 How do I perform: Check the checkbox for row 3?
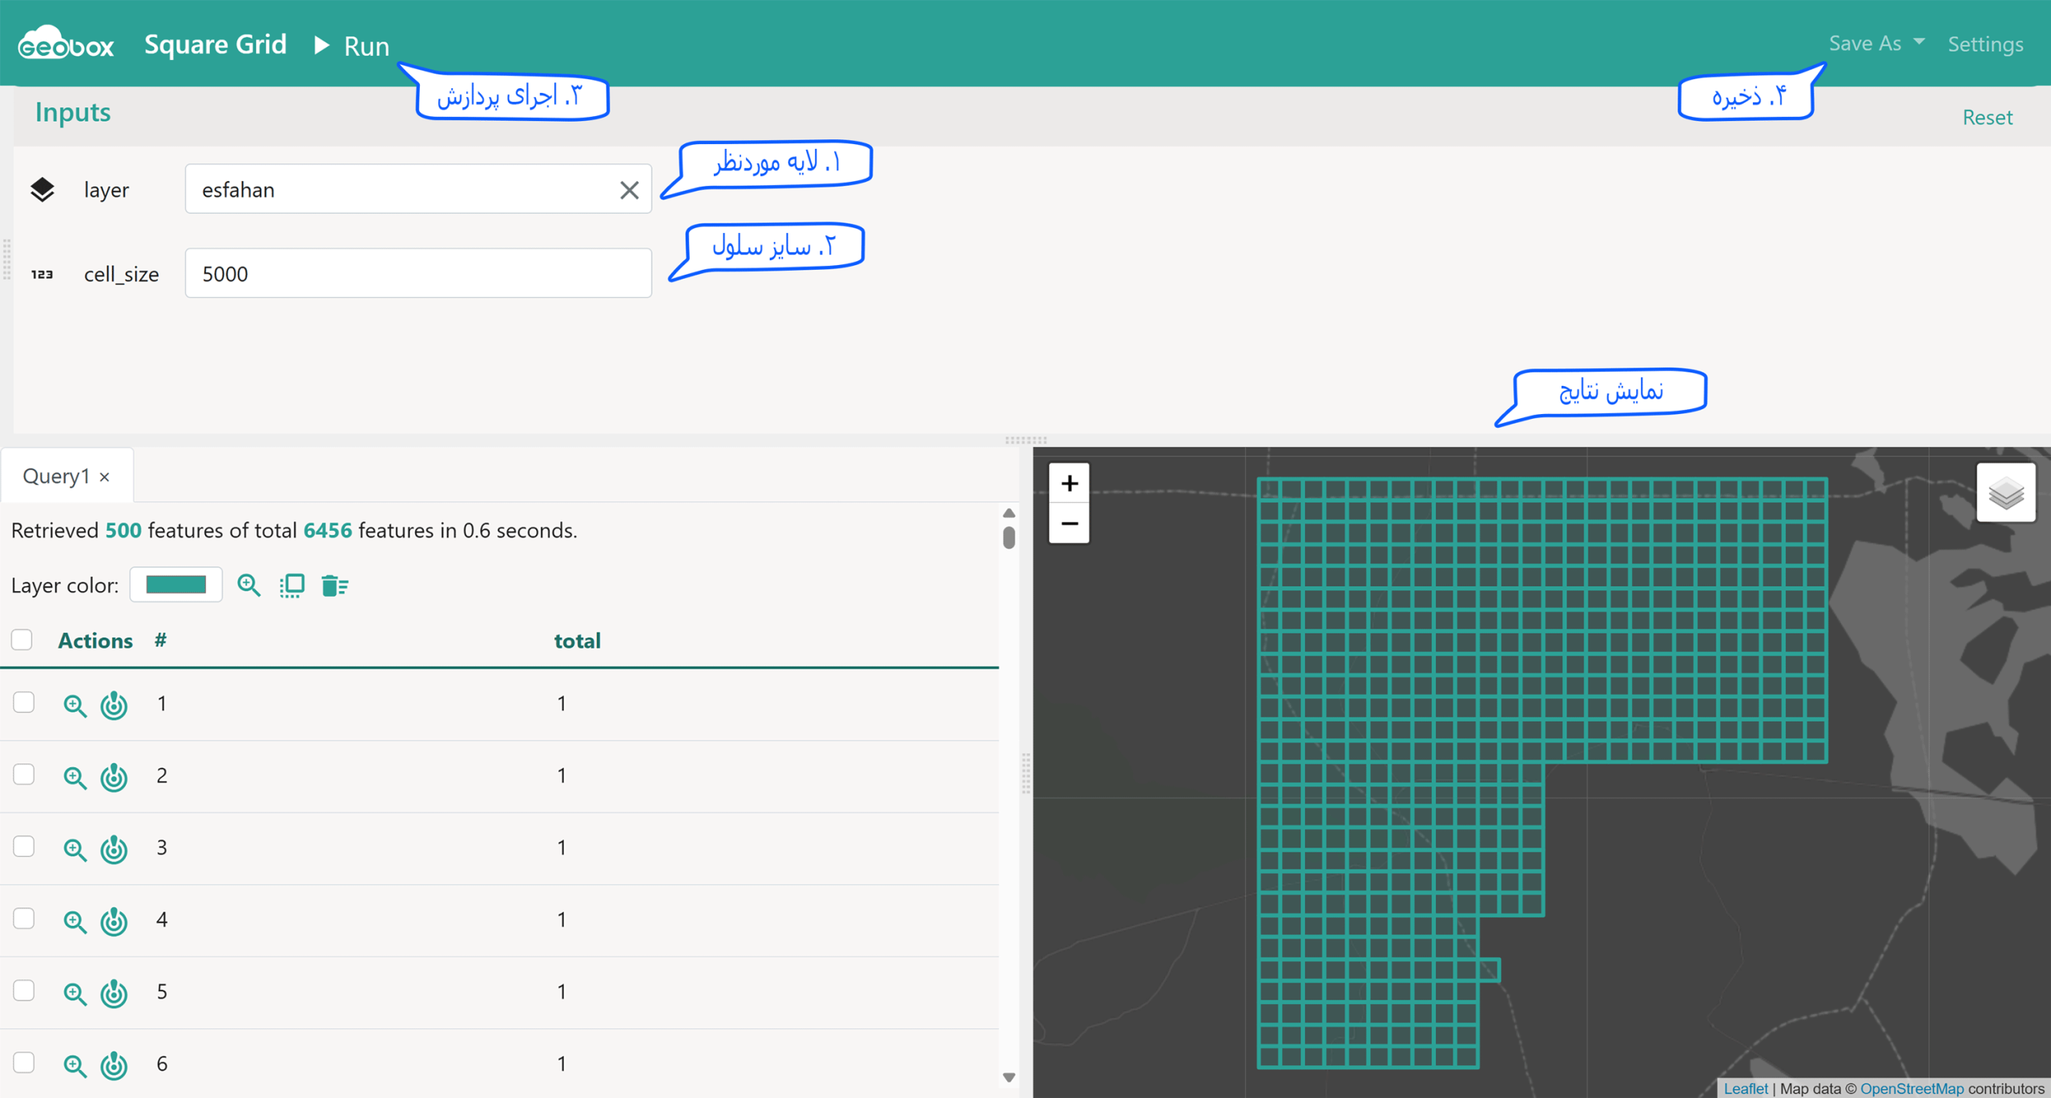point(24,847)
